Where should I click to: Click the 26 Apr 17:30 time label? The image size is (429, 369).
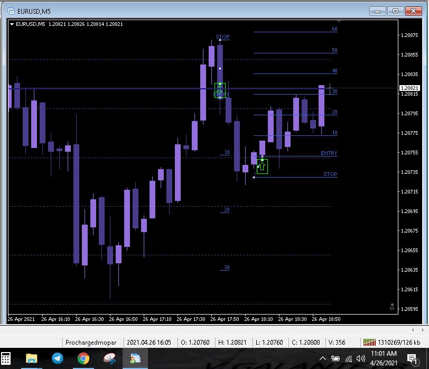tap(191, 319)
